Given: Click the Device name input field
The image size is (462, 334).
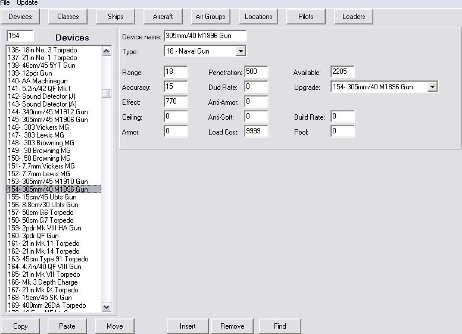Looking at the screenshot, I should [205, 36].
